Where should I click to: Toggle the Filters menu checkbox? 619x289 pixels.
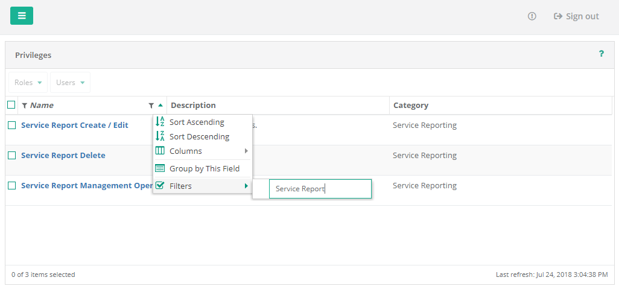click(160, 186)
